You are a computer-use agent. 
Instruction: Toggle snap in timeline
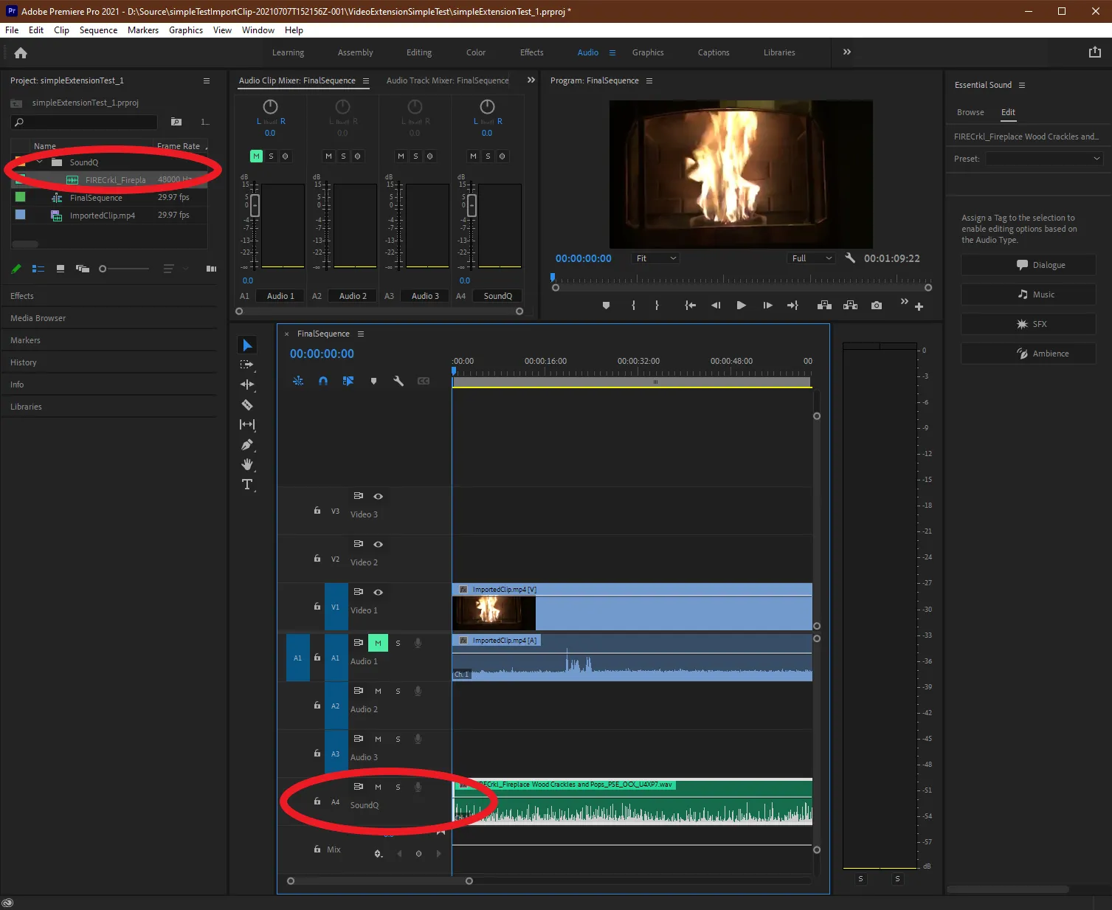pos(323,381)
